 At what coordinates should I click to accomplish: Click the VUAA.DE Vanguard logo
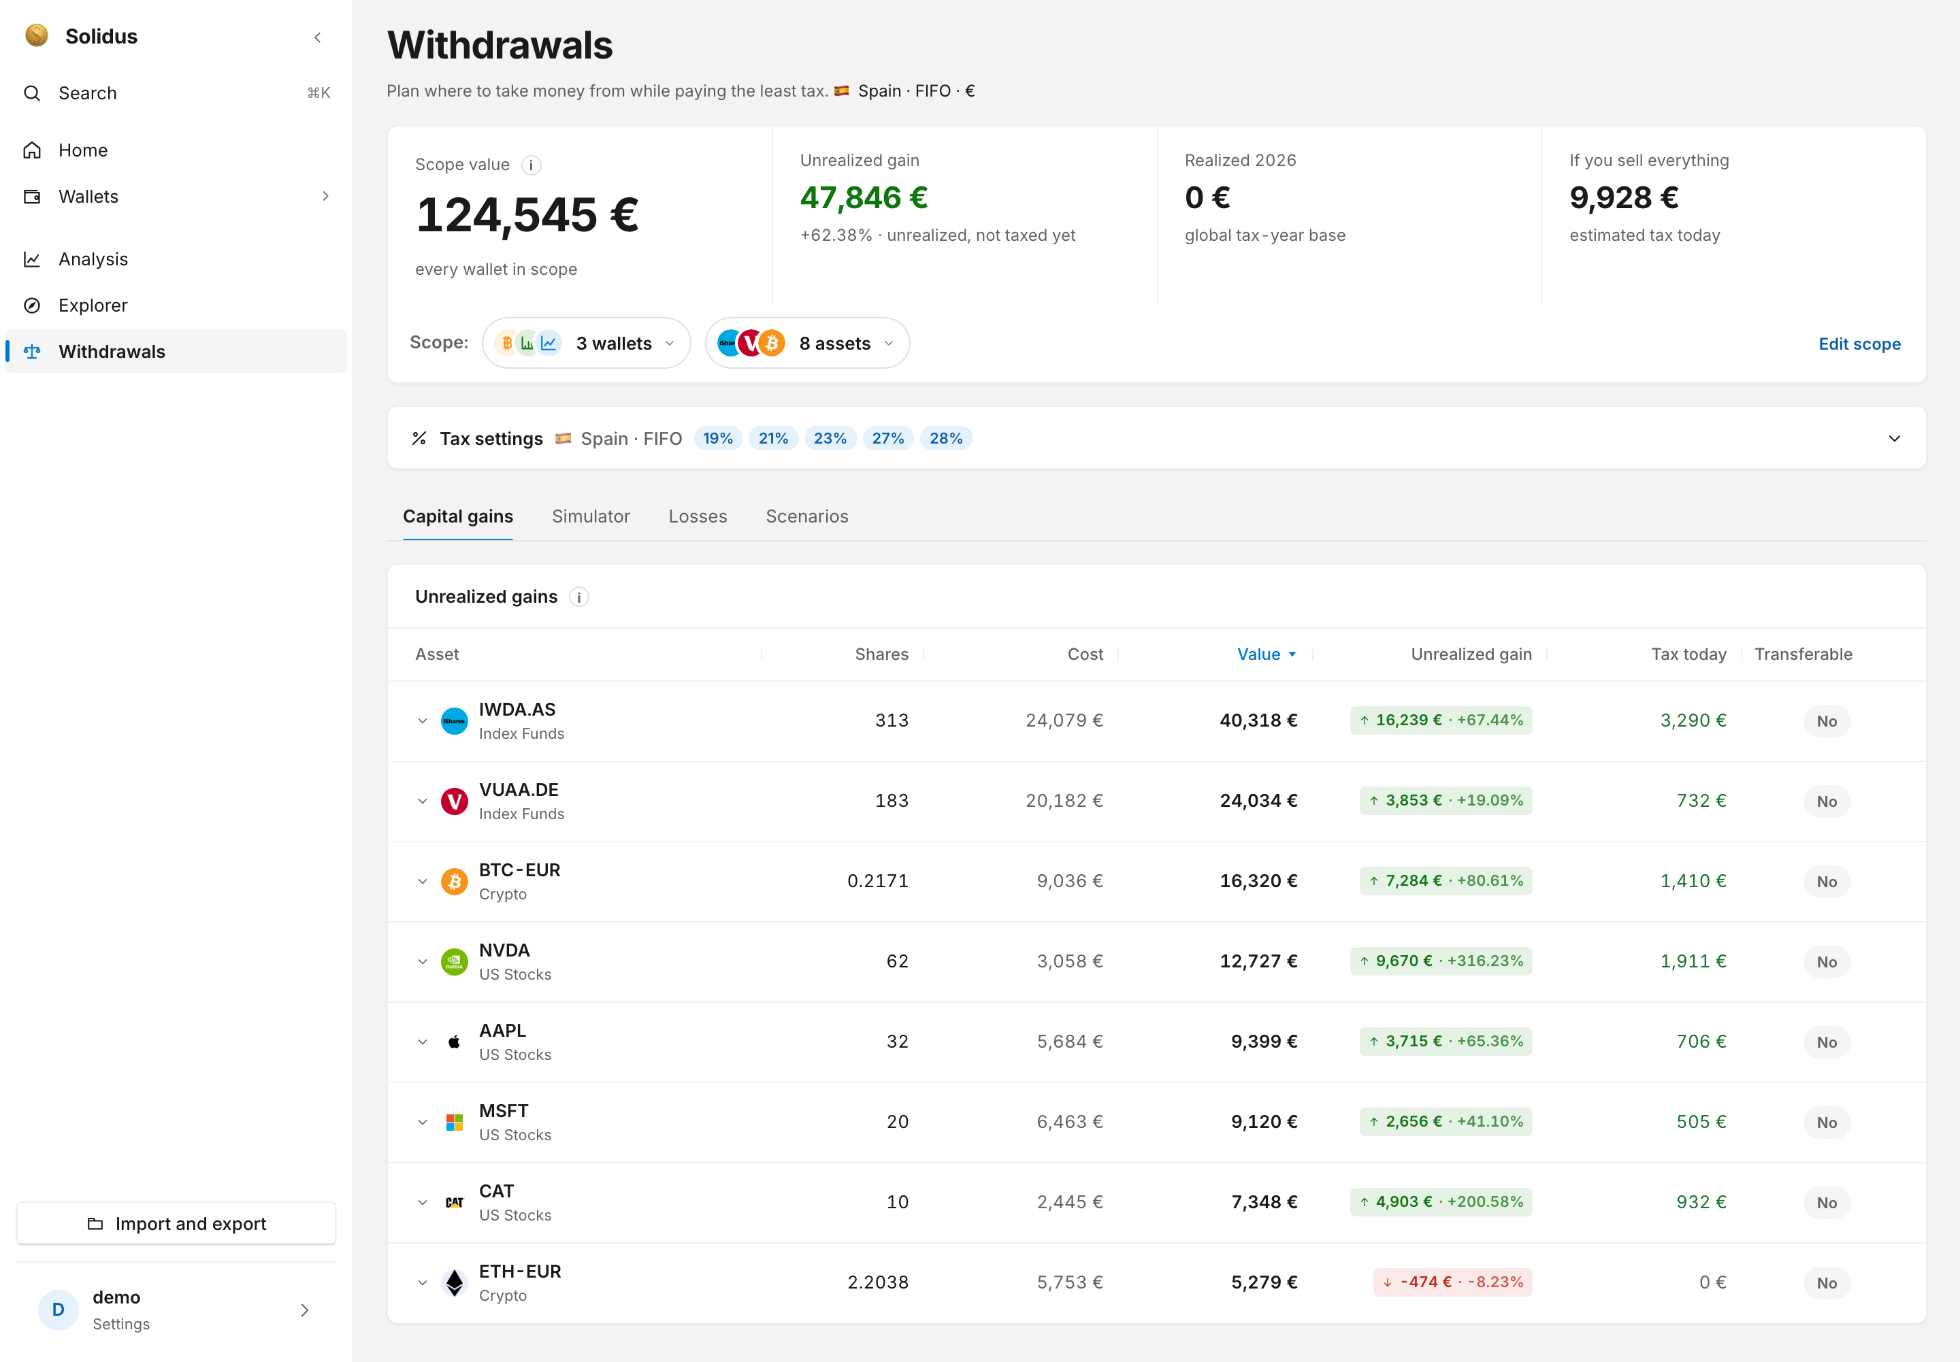[x=454, y=801]
